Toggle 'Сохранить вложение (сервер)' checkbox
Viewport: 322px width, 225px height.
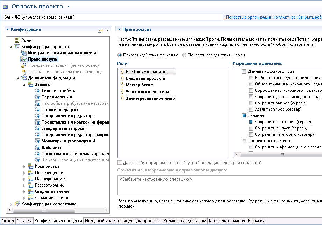point(251,122)
